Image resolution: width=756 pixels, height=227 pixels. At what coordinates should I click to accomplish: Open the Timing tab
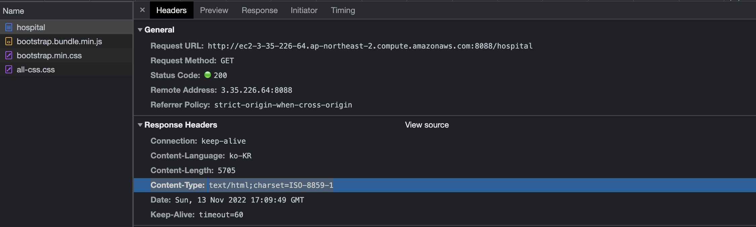(x=343, y=10)
